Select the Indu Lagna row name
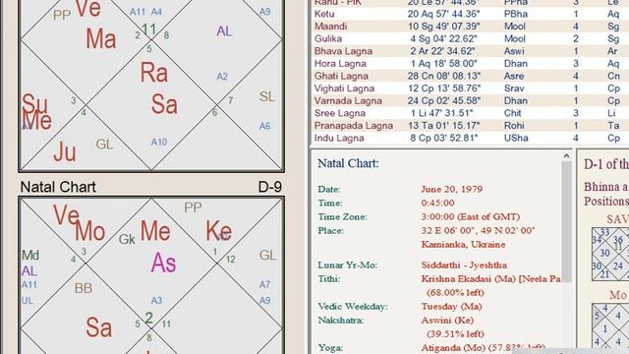Screen dimensions: 629x354 click(339, 138)
